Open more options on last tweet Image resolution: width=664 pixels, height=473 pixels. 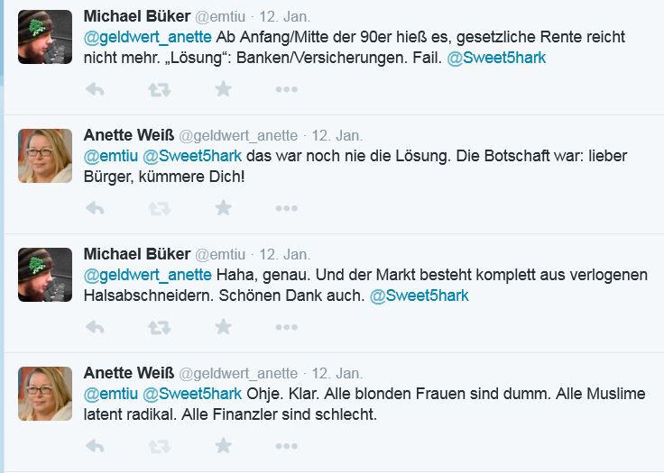[x=287, y=446]
